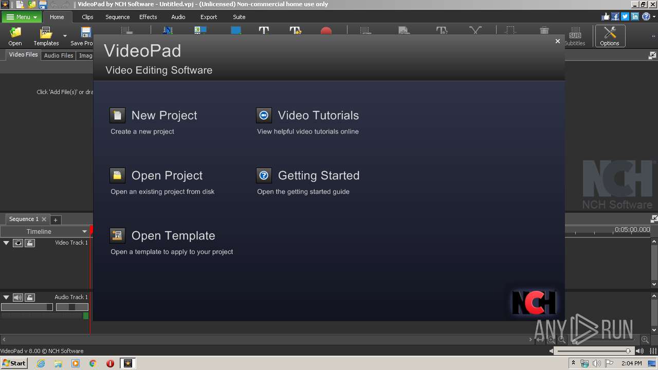Click Open Template link text

(173, 235)
